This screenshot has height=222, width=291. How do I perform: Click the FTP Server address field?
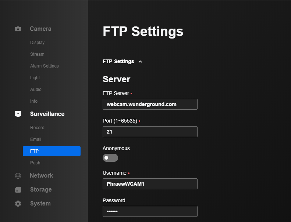tap(150, 104)
